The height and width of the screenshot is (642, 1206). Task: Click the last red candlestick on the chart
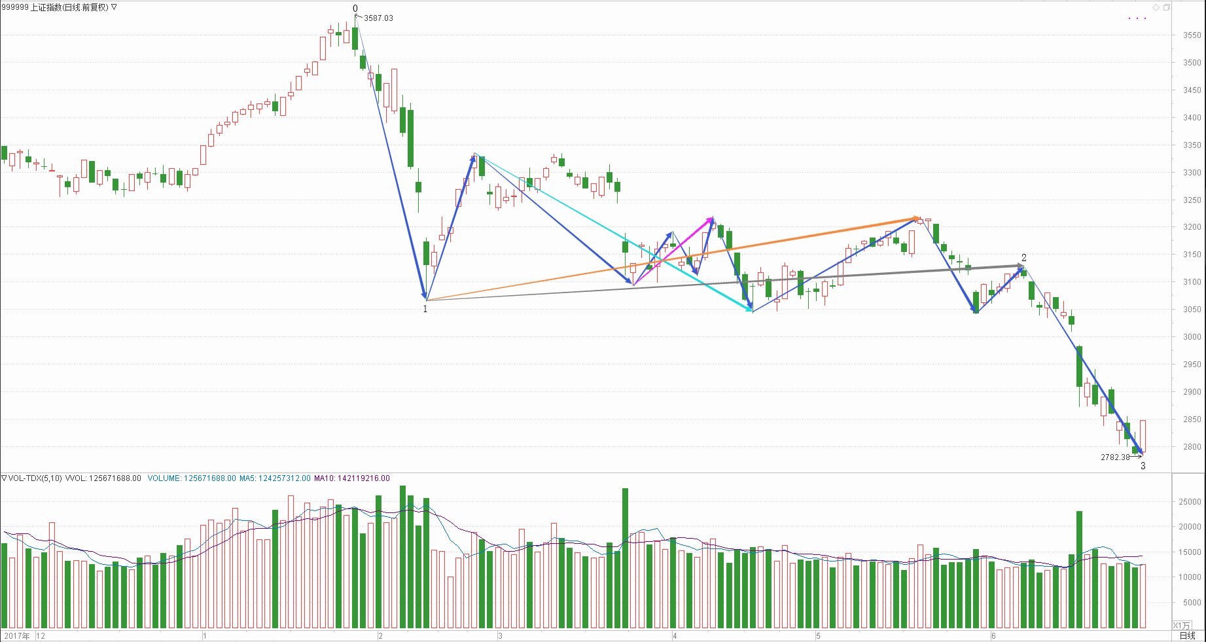[1143, 435]
